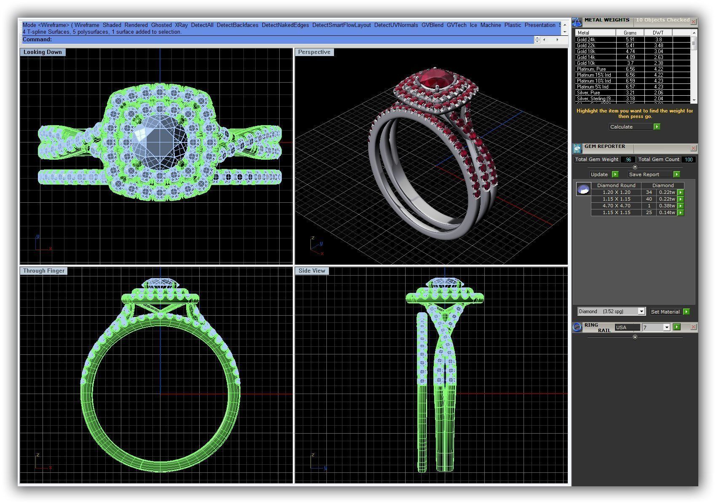The height and width of the screenshot is (504, 716).
Task: Click the Side View viewport title
Action: (x=312, y=271)
